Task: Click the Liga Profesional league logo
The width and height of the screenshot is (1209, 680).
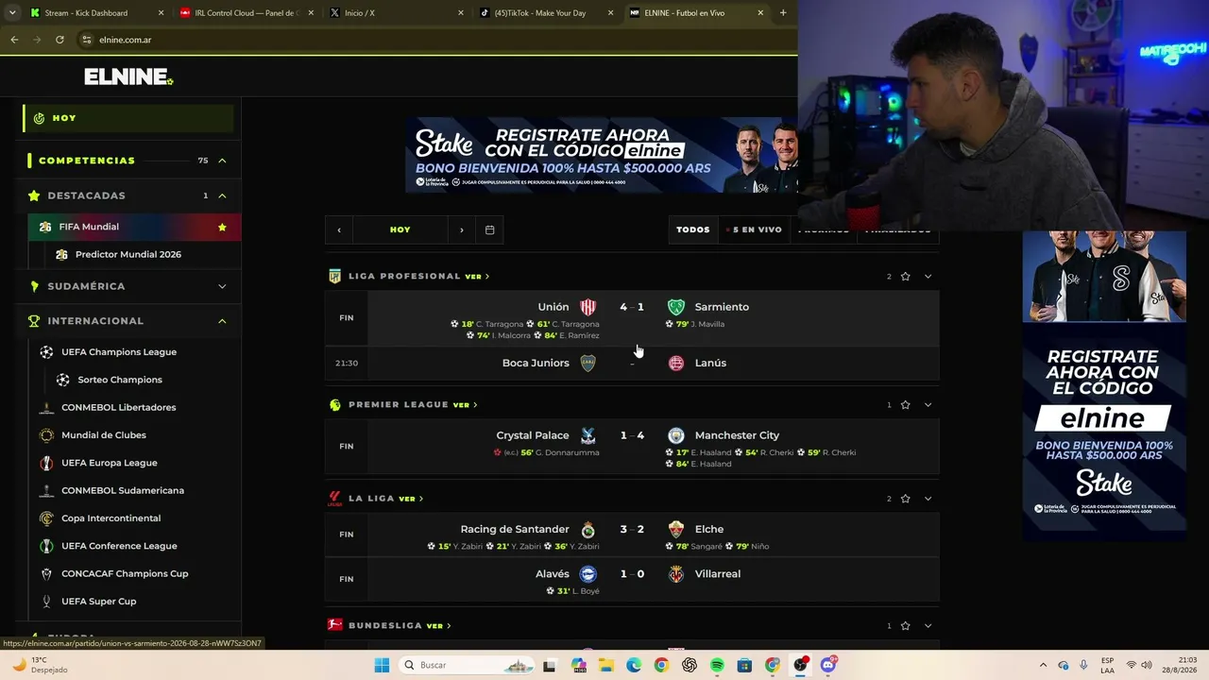Action: point(335,277)
